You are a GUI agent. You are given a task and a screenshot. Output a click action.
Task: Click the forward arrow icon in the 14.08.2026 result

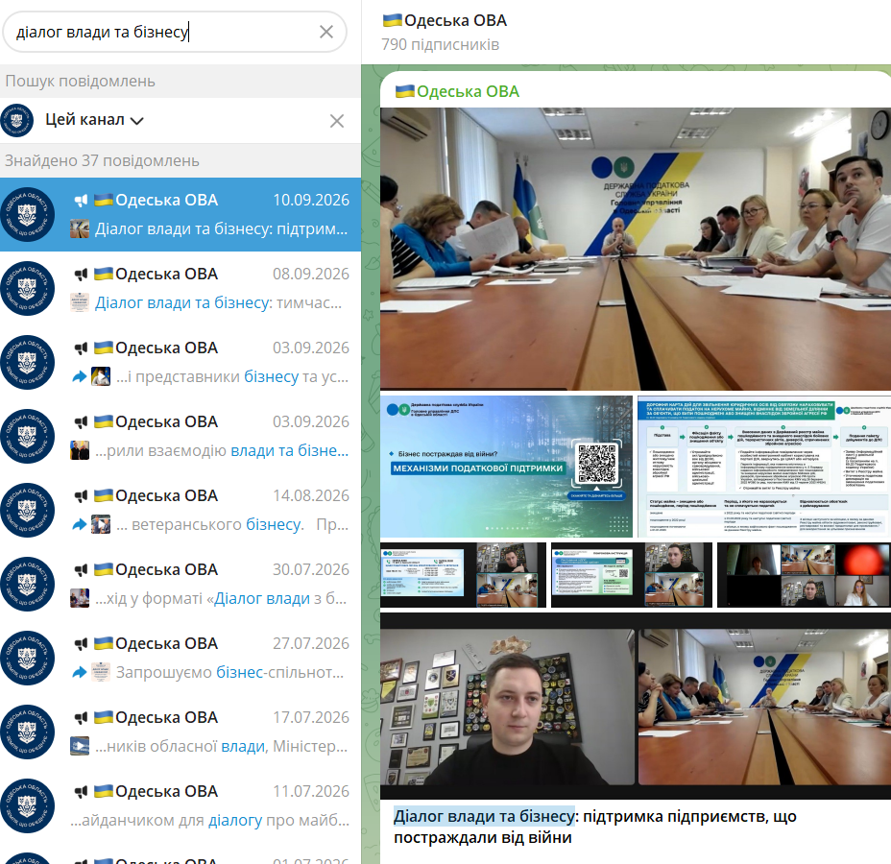point(80,524)
